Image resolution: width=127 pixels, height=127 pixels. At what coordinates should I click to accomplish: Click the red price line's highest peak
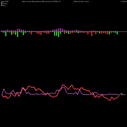click(63, 85)
